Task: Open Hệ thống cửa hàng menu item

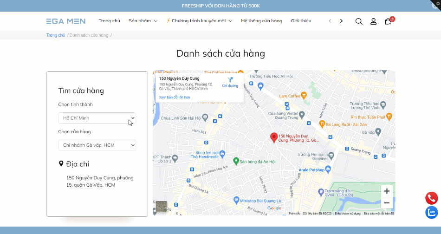Action: coord(261,21)
